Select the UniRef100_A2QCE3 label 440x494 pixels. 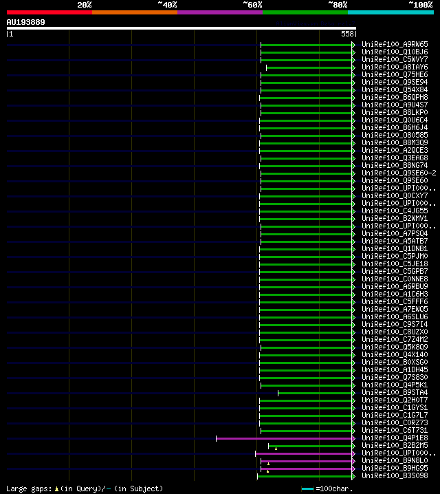coord(395,150)
